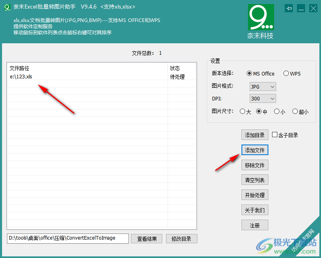Click the pin window icon
This screenshot has width=321, height=258.
coord(289,9)
